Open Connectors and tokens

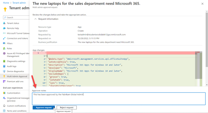click(x=18, y=38)
